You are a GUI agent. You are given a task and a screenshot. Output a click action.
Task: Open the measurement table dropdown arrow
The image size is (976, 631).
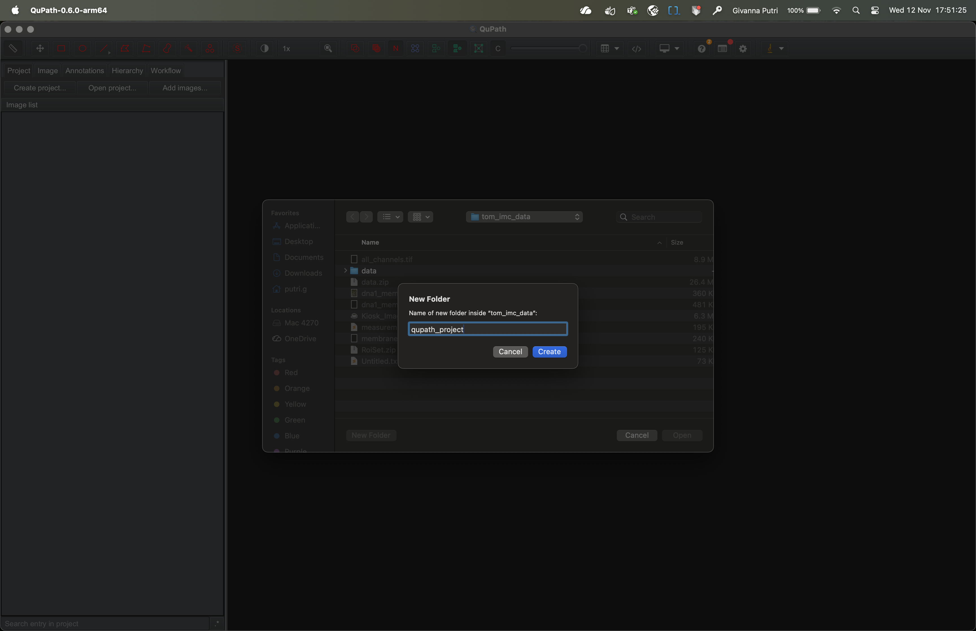[x=617, y=48]
